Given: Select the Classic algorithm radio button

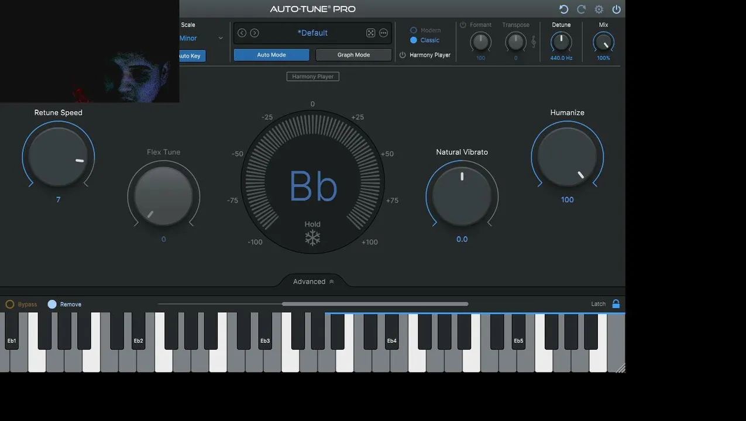Looking at the screenshot, I should tap(414, 40).
